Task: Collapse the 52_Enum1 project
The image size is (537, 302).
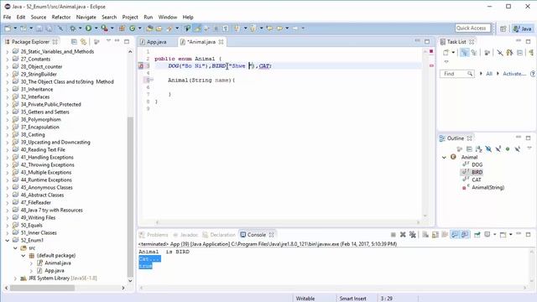Action: click(x=8, y=241)
